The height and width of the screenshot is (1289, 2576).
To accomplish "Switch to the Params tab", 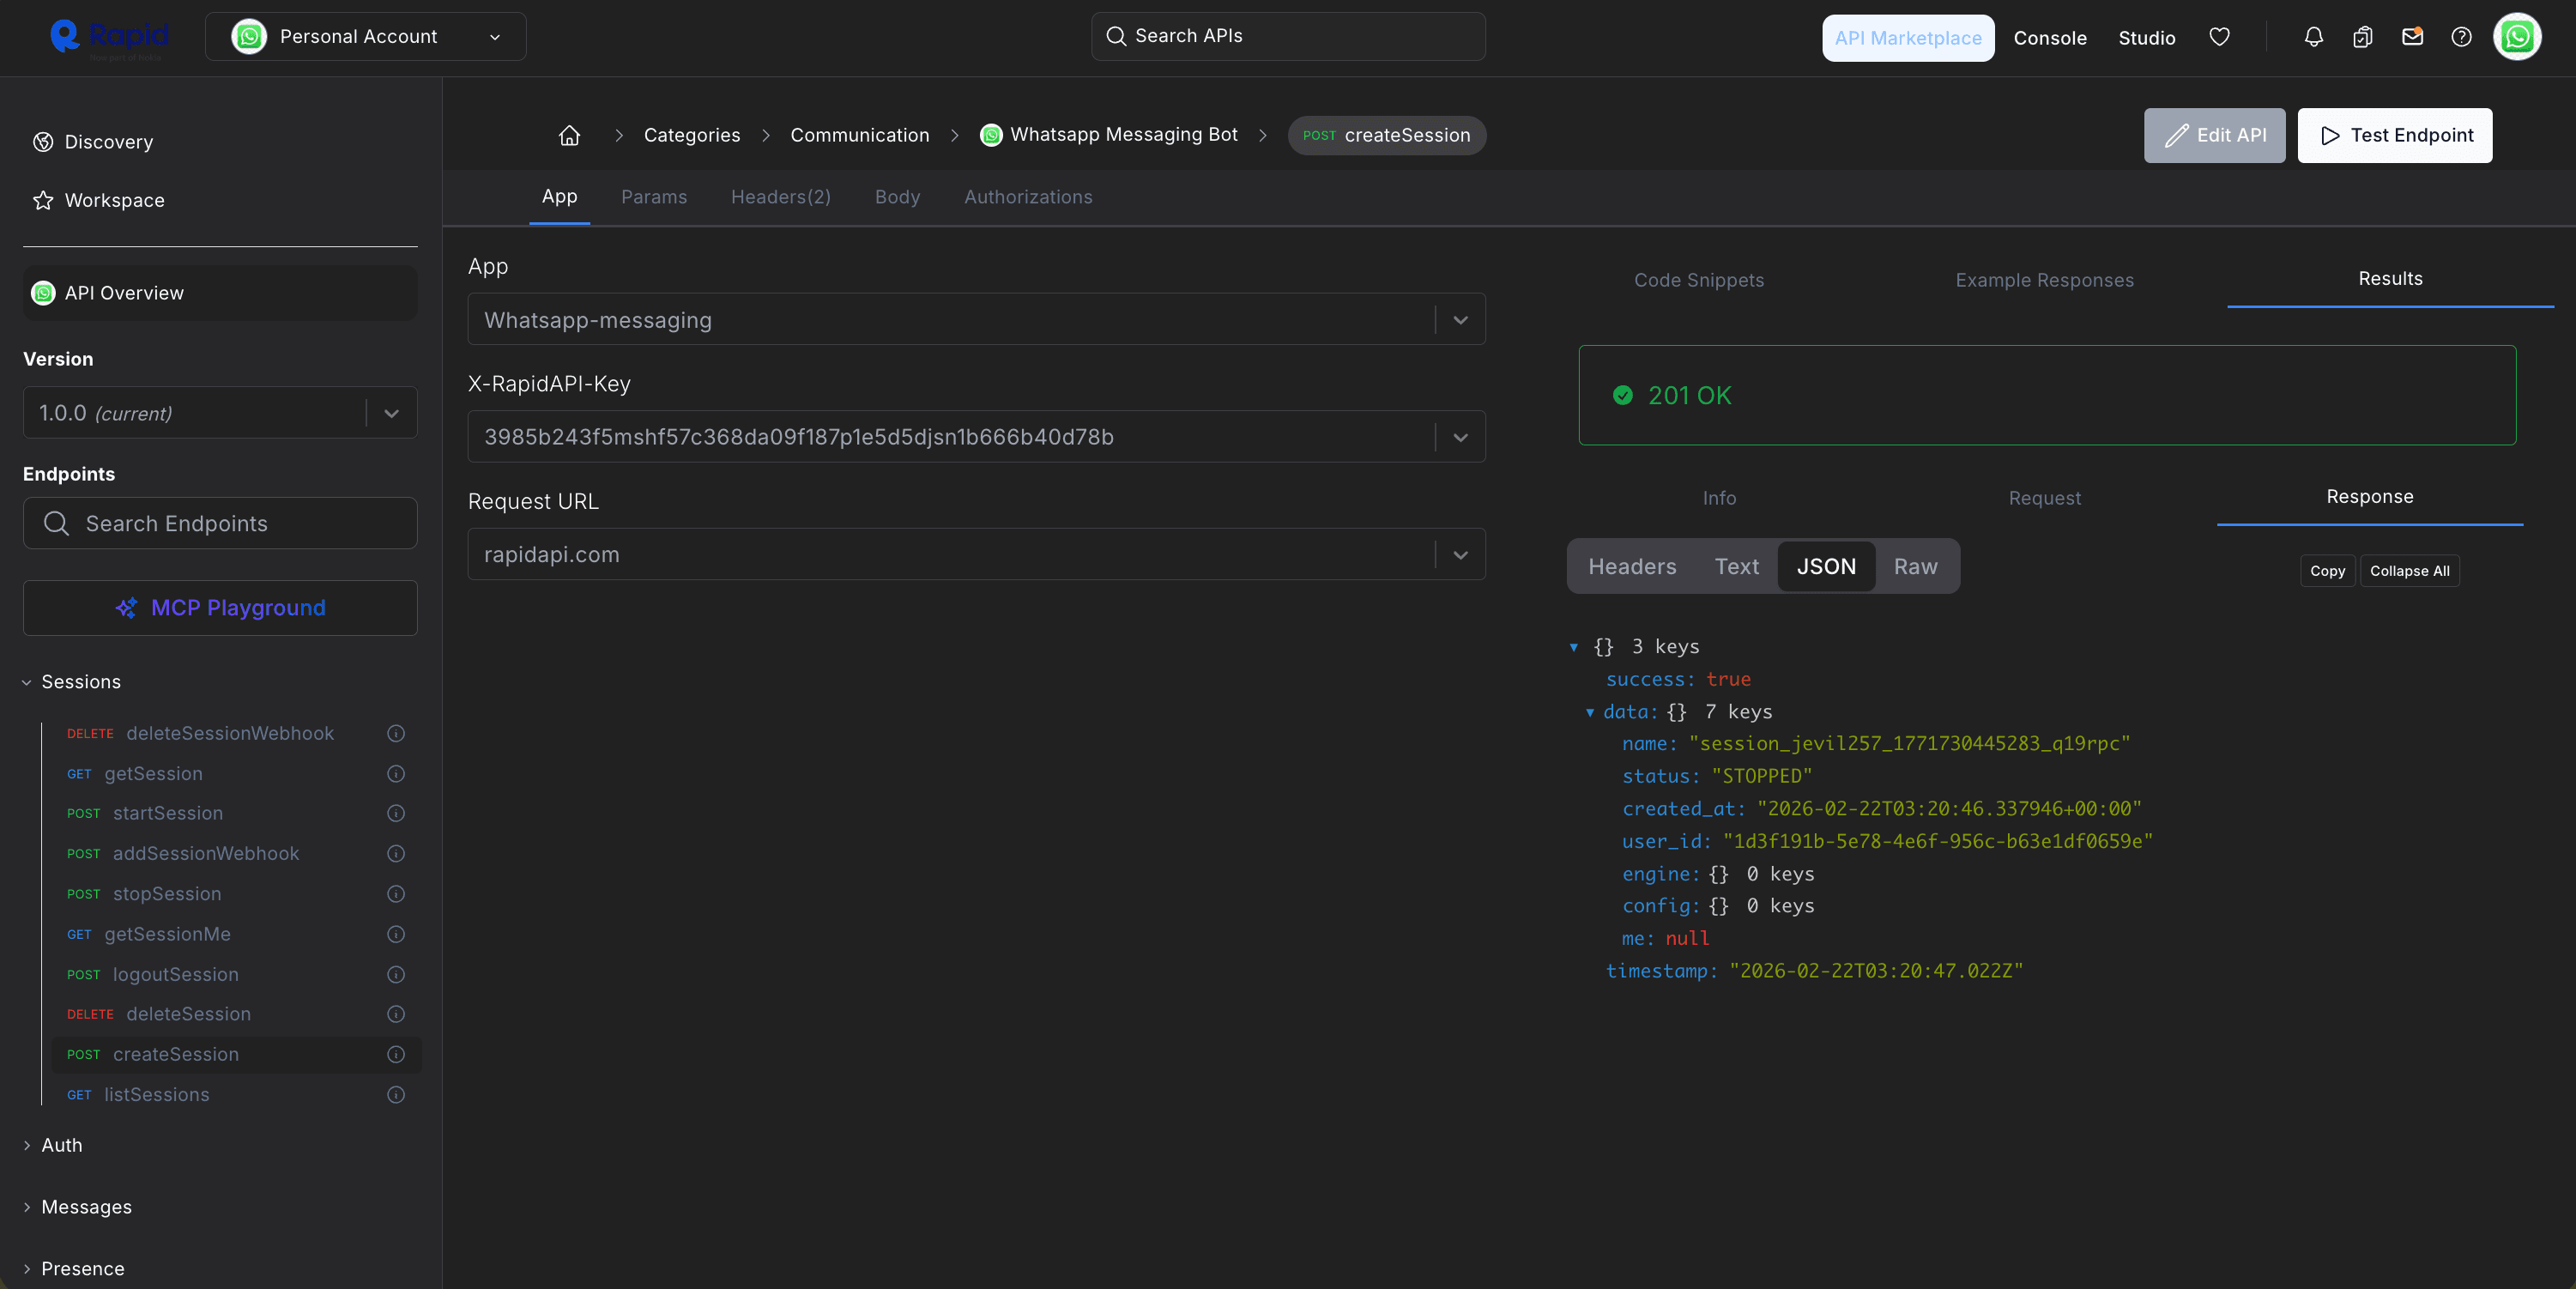I will (x=654, y=197).
